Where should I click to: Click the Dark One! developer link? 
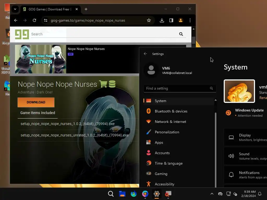(45, 92)
